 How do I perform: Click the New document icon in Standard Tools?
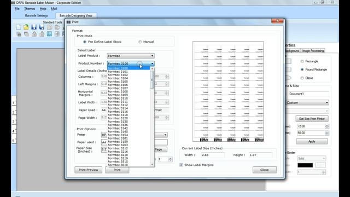tap(19, 27)
